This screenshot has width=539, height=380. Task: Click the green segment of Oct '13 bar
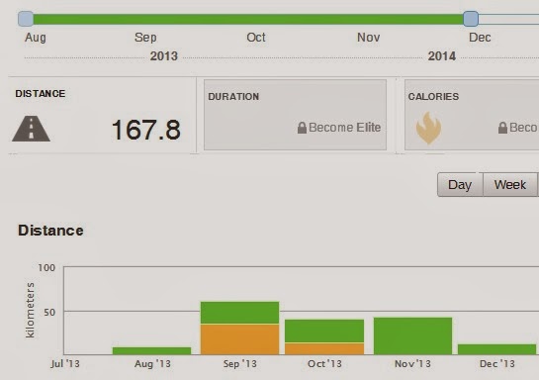click(x=324, y=331)
